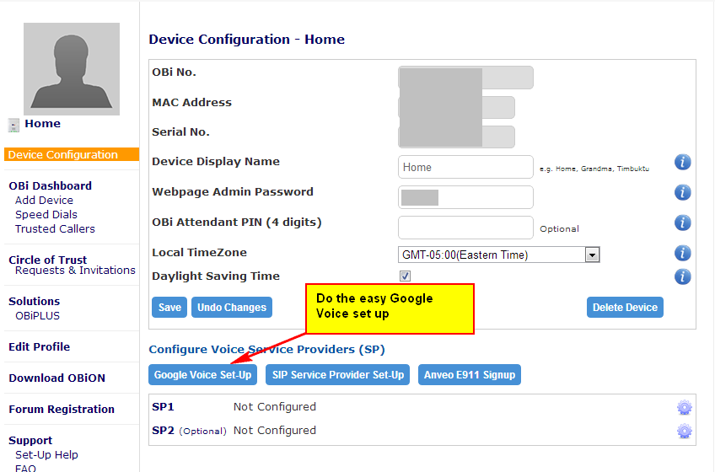Click SP1 Not Configured text
715x472 pixels.
tap(275, 407)
